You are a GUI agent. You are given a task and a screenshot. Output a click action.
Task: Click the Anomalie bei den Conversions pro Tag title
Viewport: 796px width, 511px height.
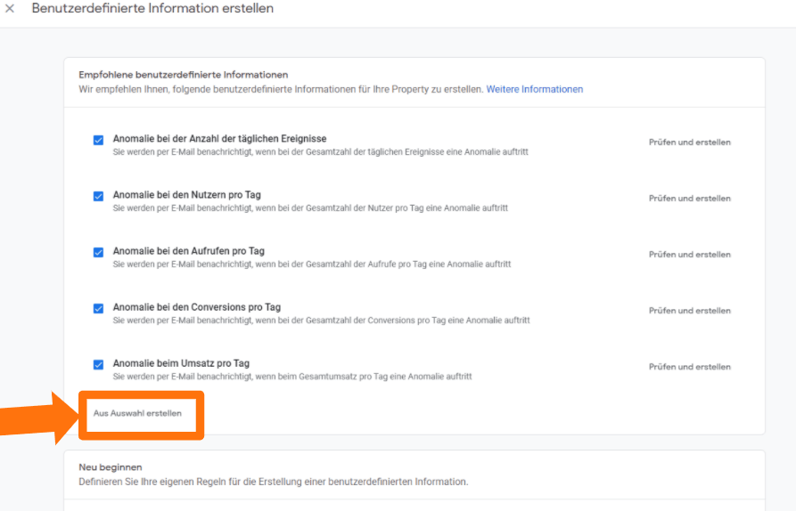tap(196, 307)
